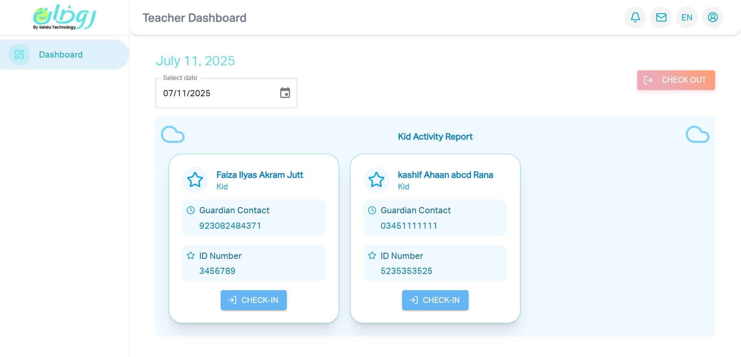
Task: Open messages using the envelope icon
Action: (x=661, y=17)
